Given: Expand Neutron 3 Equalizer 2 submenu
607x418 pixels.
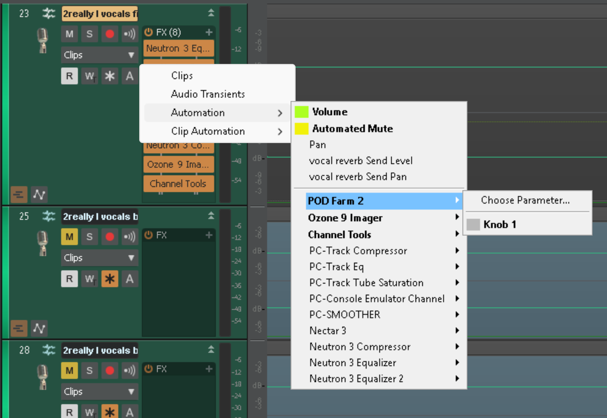Looking at the screenshot, I should click(x=384, y=379).
